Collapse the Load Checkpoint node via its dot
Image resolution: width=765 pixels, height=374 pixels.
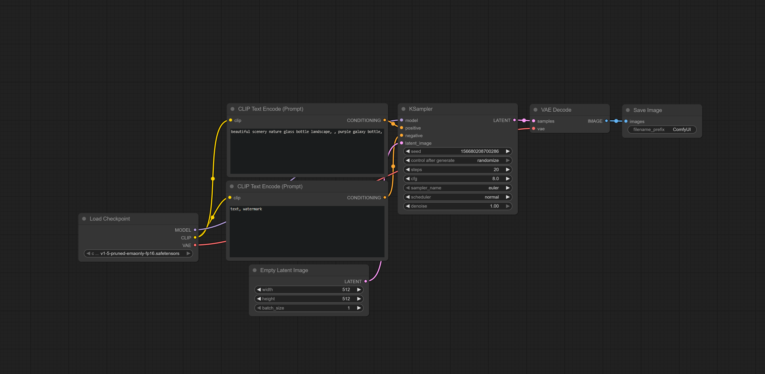[84, 219]
